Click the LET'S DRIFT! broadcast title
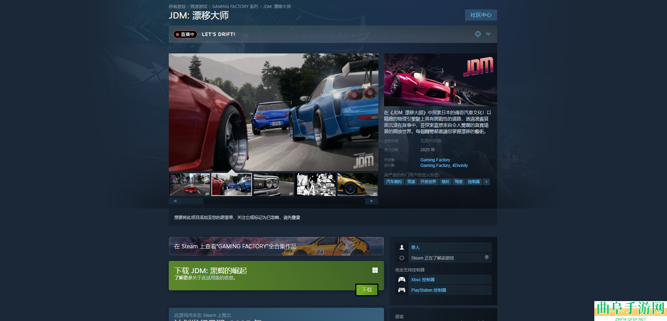The width and height of the screenshot is (667, 321). pos(218,34)
